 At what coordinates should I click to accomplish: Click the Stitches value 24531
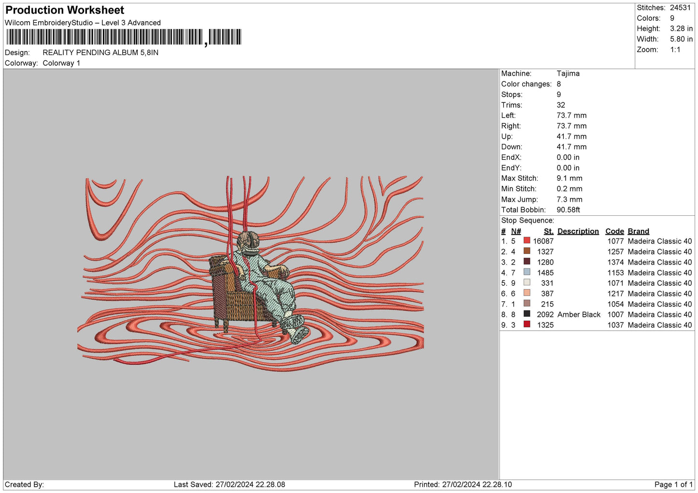point(680,8)
